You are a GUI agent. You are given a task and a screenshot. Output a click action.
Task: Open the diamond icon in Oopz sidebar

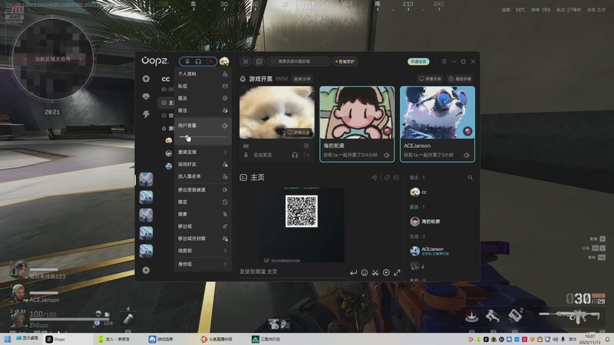tap(146, 97)
